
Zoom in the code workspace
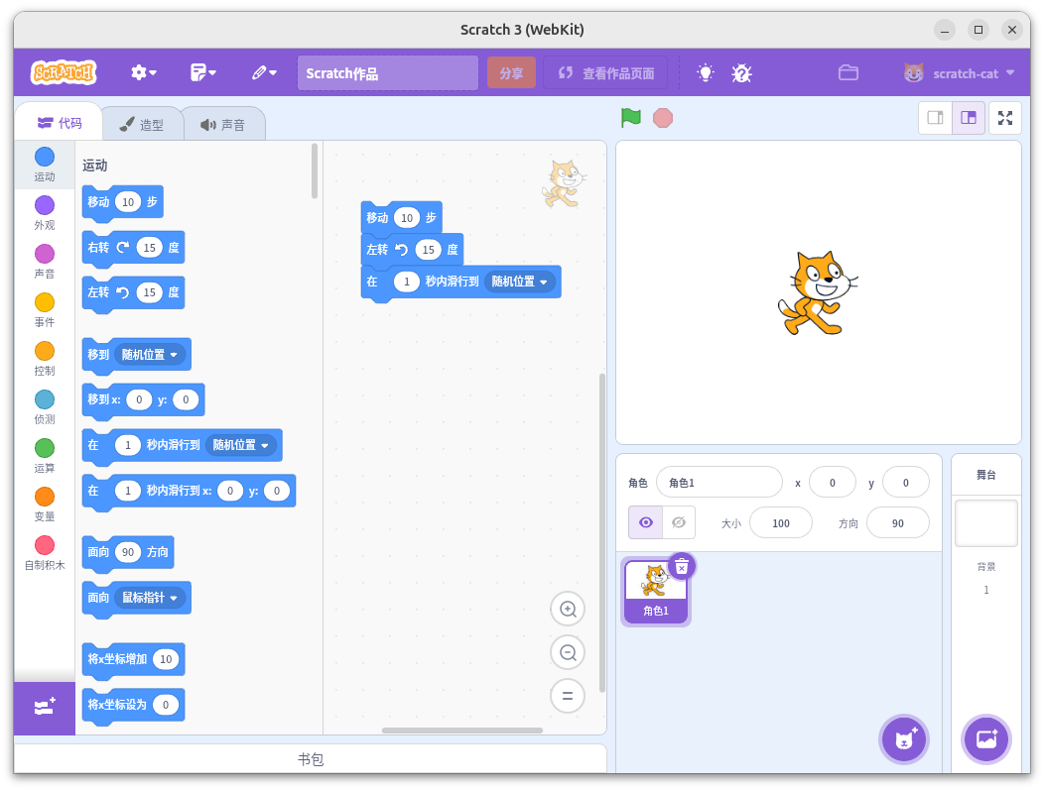point(568,610)
